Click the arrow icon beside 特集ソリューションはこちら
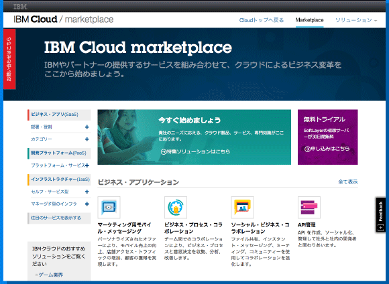Screen dimensions: 389x284 164,151
